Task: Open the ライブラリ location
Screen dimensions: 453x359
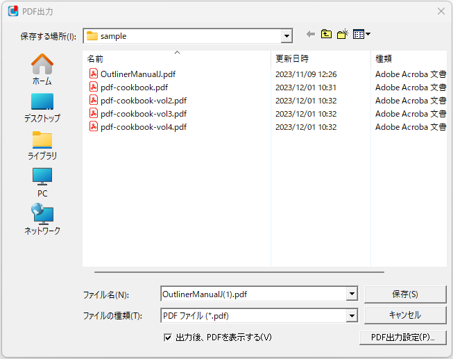Action: tap(42, 146)
